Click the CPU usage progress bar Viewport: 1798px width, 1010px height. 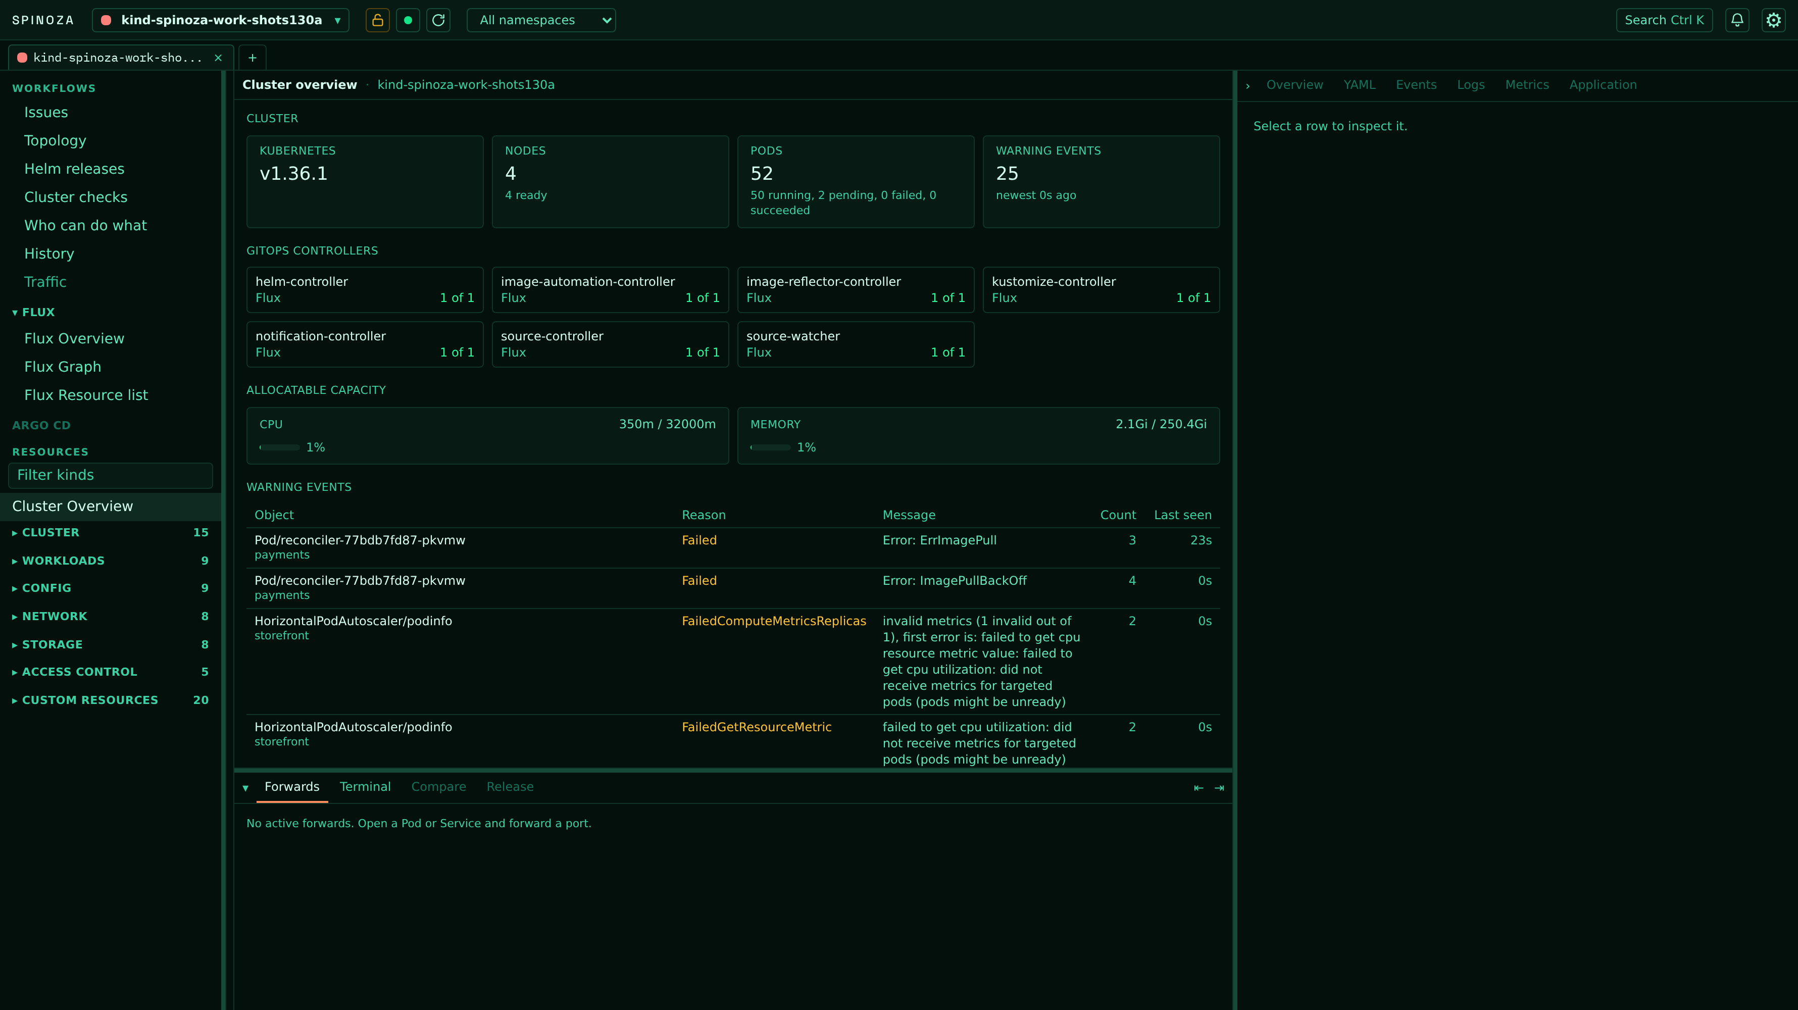[279, 447]
